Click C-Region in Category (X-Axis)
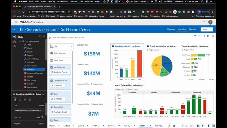 (x=58, y=86)
